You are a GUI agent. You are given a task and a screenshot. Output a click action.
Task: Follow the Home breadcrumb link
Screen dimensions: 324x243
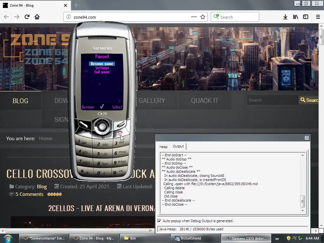(x=46, y=139)
